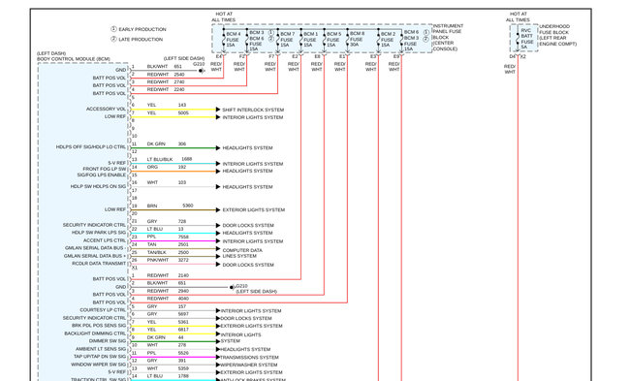The height and width of the screenshot is (381, 630).
Task: Click connector terminal label F7
Action: [x=271, y=56]
